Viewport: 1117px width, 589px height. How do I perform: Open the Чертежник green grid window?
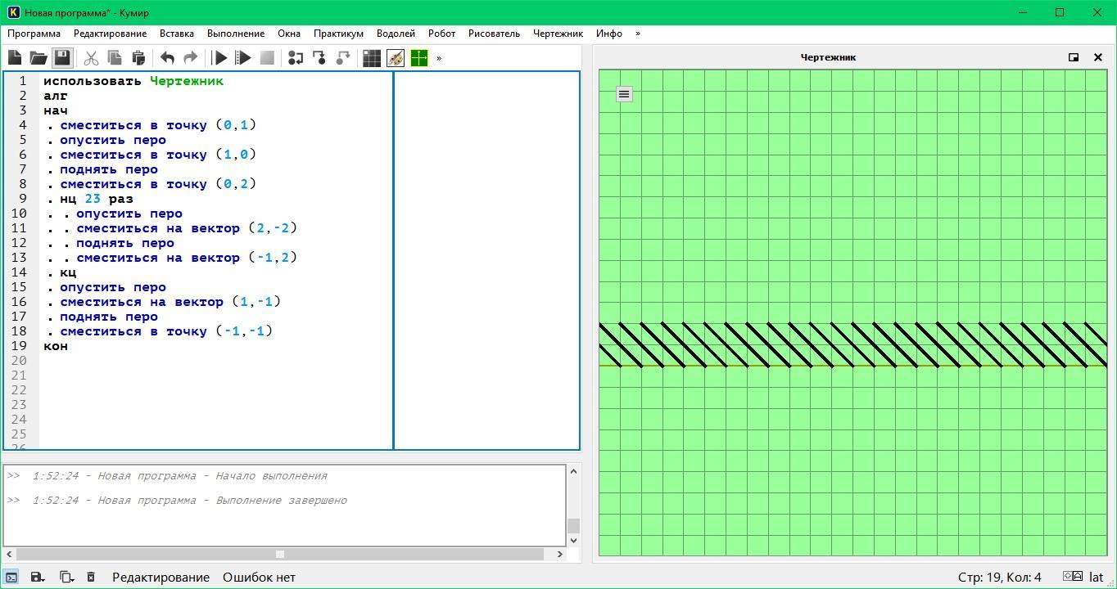point(419,58)
